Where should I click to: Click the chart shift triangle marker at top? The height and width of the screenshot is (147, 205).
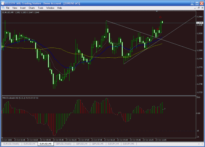[x=157, y=11]
